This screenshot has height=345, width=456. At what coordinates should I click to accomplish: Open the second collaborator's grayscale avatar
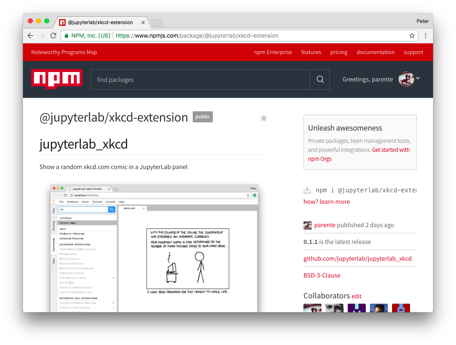335,308
